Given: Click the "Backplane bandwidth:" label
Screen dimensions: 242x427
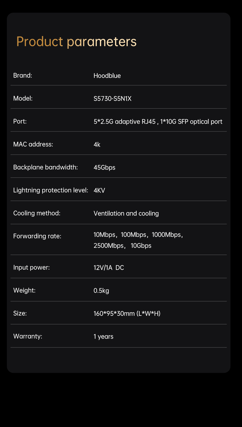Looking at the screenshot, I should [46, 167].
